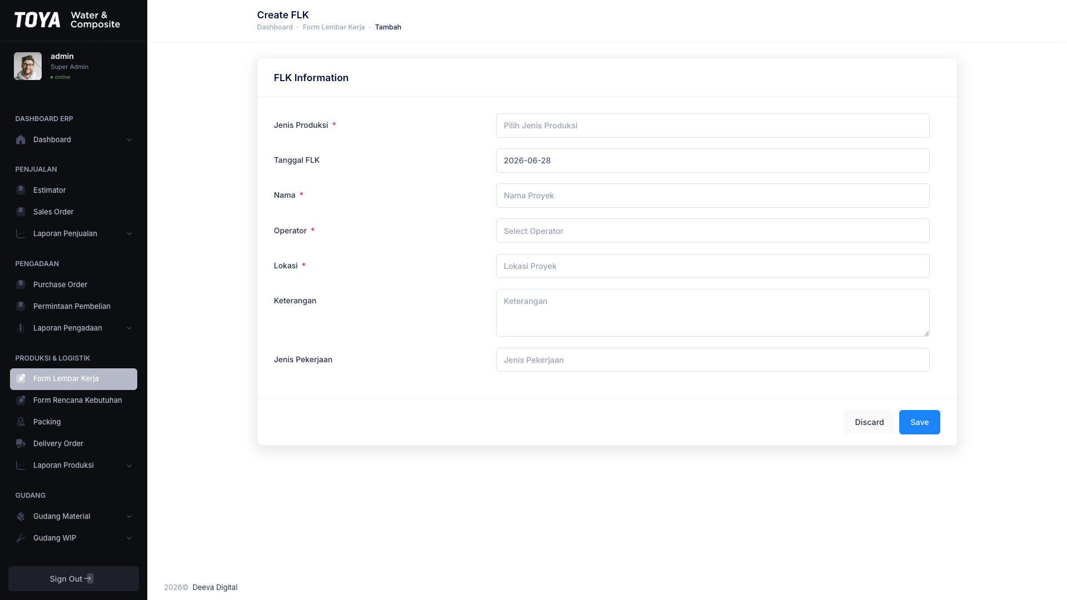1067x600 pixels.
Task: Click the Form Lembar Kerja icon
Action: [21, 378]
